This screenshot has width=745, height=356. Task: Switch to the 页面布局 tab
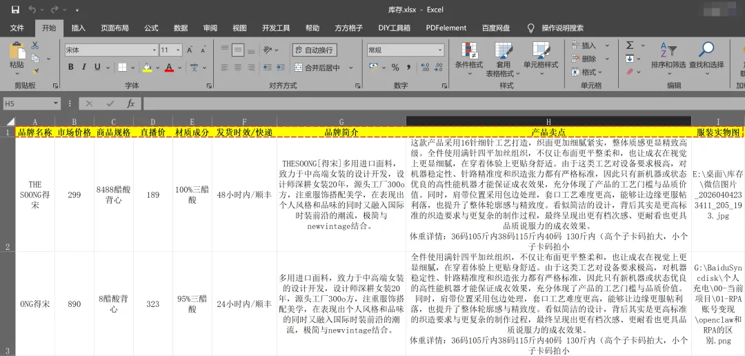click(115, 28)
